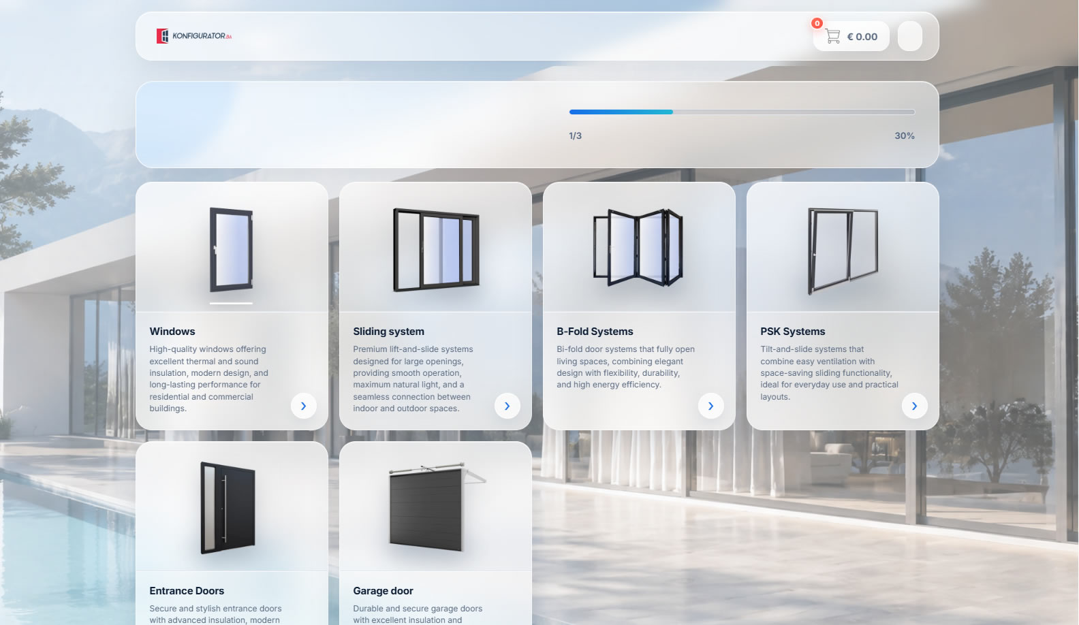Select the Sliding system product image
The height and width of the screenshot is (625, 1079).
pos(436,250)
